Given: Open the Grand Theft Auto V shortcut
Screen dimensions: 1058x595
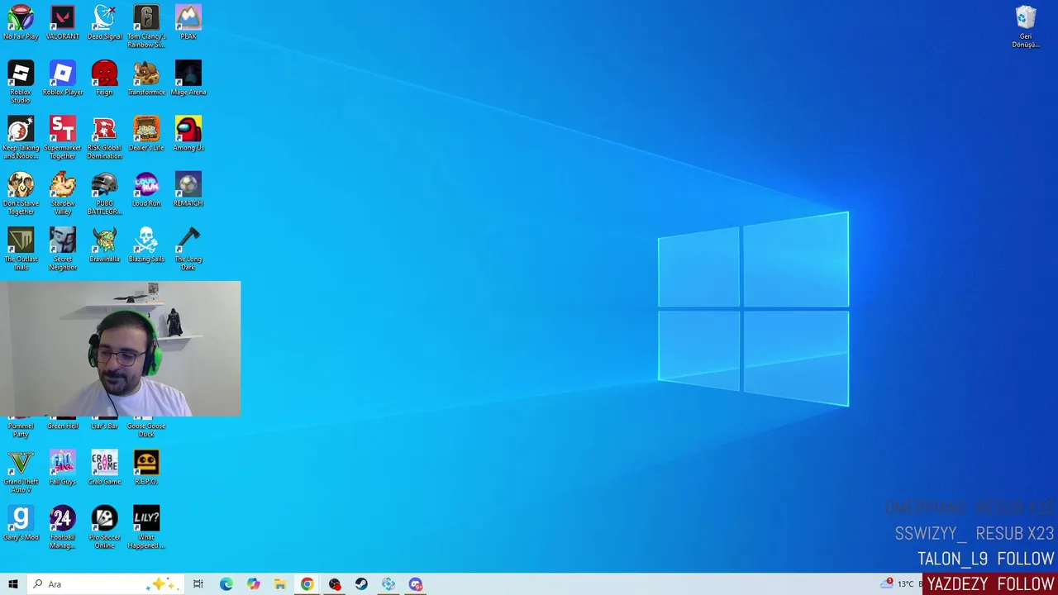Looking at the screenshot, I should (x=21, y=471).
